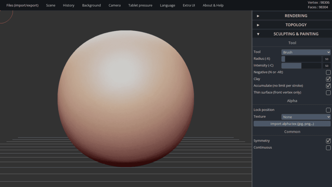332x187 pixels.
Task: Open the About & Help menu
Action: click(x=213, y=5)
